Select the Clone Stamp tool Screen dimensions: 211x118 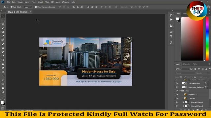(3, 48)
